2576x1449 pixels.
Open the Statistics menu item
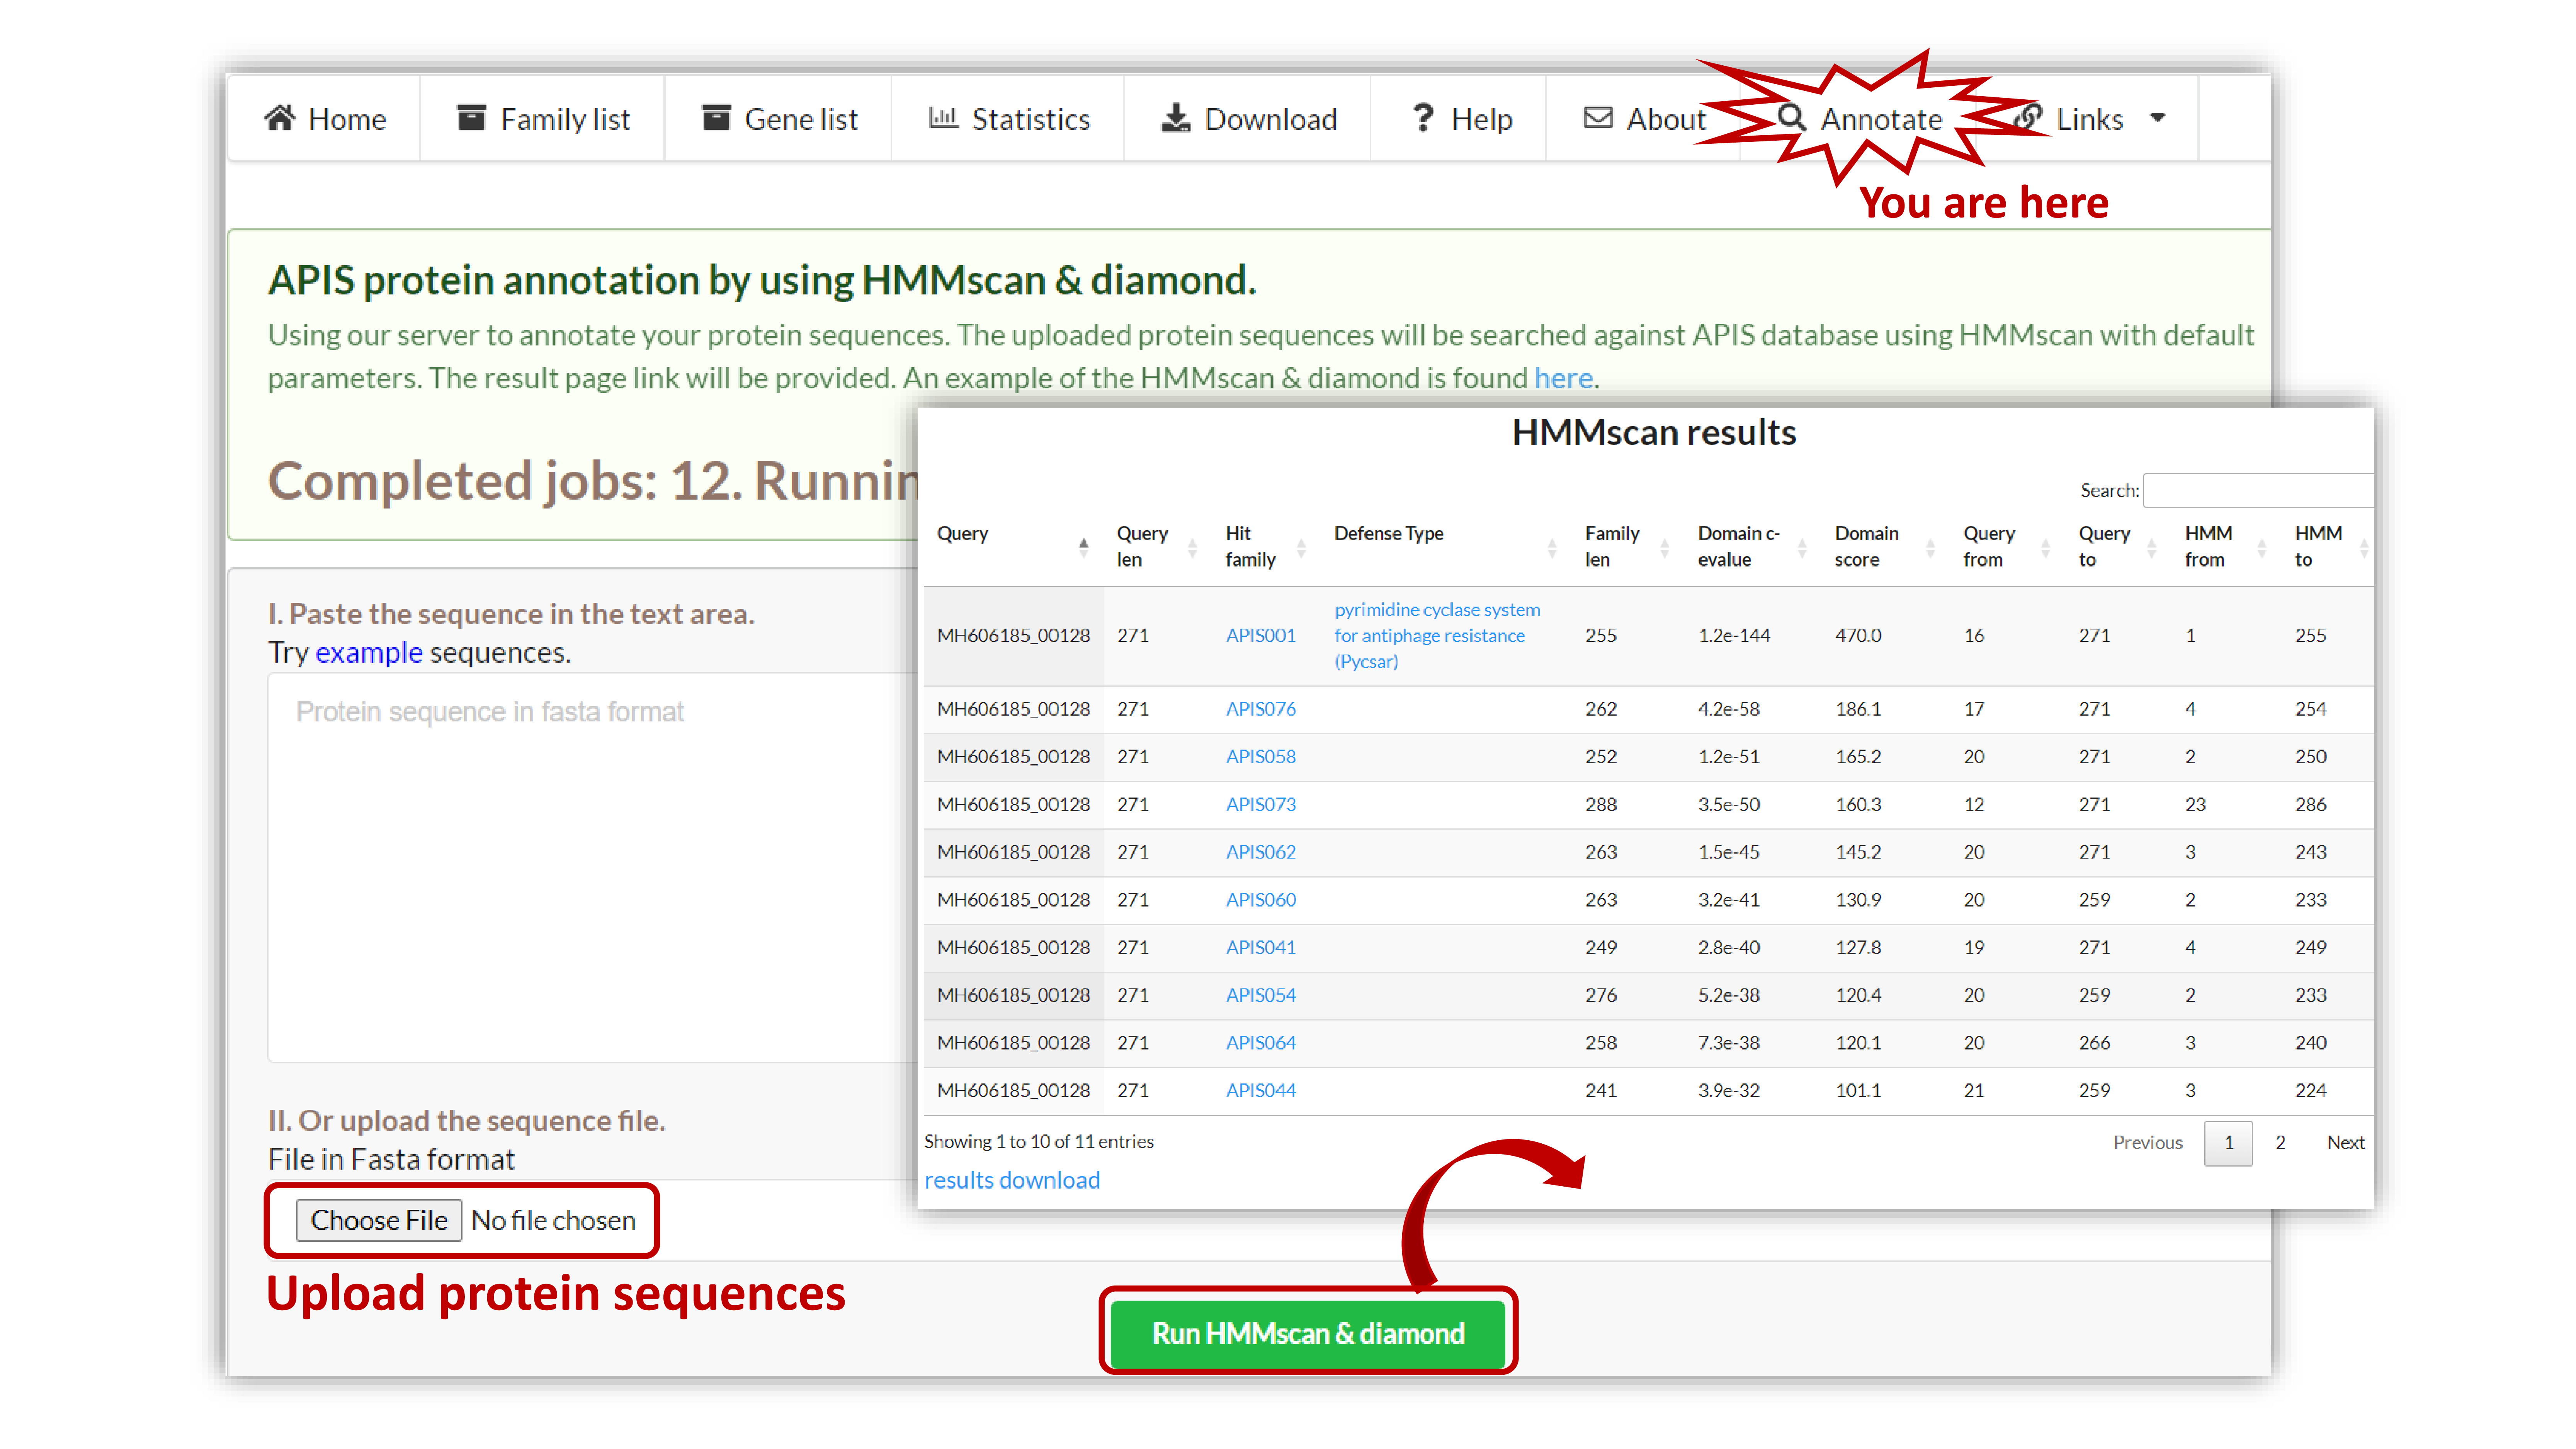coord(1030,119)
